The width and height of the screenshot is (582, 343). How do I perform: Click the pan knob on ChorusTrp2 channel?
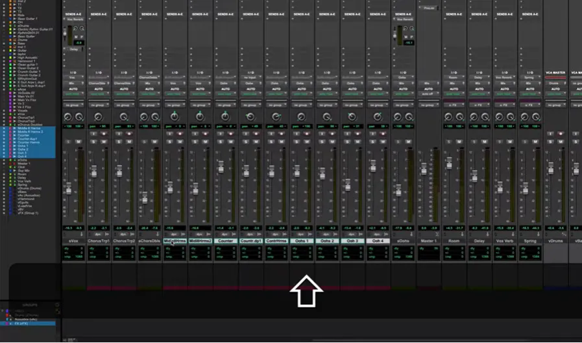(x=123, y=117)
